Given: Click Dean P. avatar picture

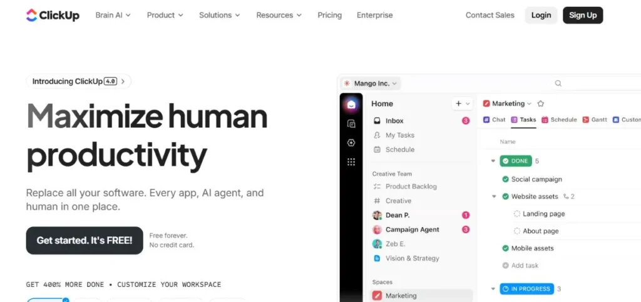Looking at the screenshot, I should (x=377, y=215).
